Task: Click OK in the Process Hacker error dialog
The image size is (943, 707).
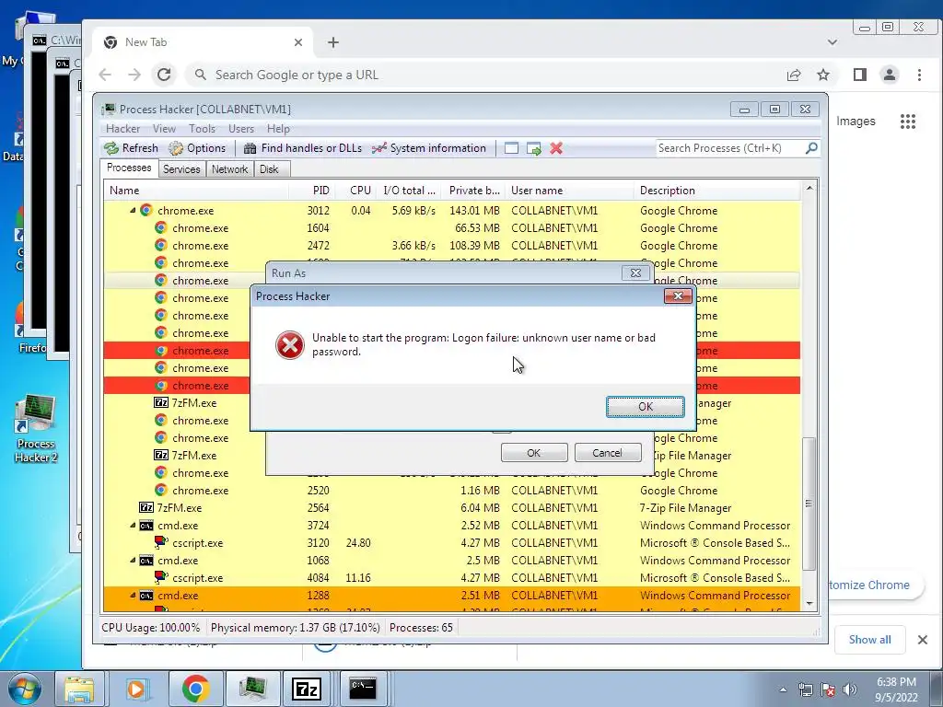Action: click(x=645, y=406)
